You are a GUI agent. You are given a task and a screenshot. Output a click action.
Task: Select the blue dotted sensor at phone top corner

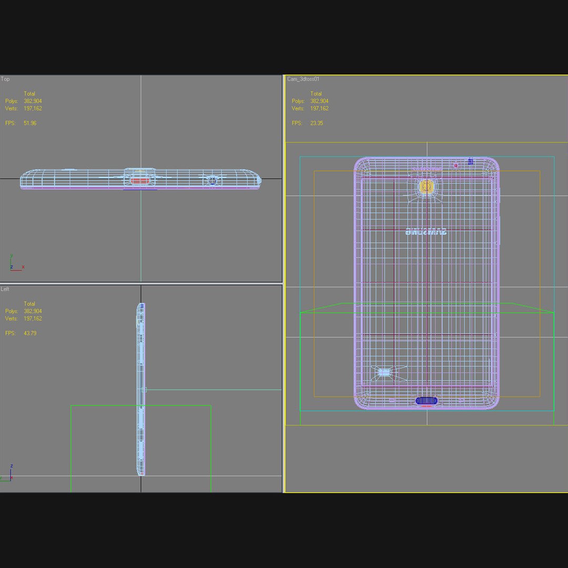[471, 161]
